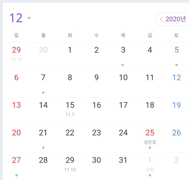Image resolution: width=189 pixels, height=180 pixels.
Task: Select December 31 on the calendar
Action: [x=123, y=160]
